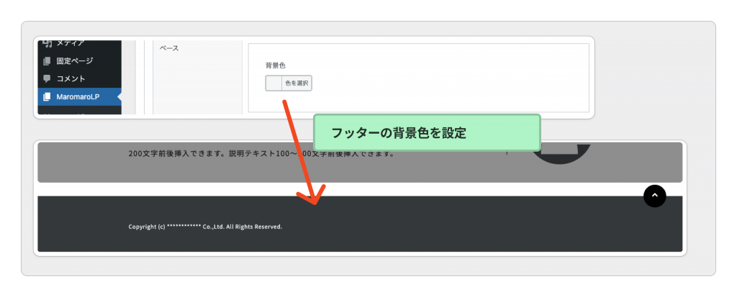The height and width of the screenshot is (297, 737).
Task: Click the コメント speech bubble icon
Action: click(47, 78)
